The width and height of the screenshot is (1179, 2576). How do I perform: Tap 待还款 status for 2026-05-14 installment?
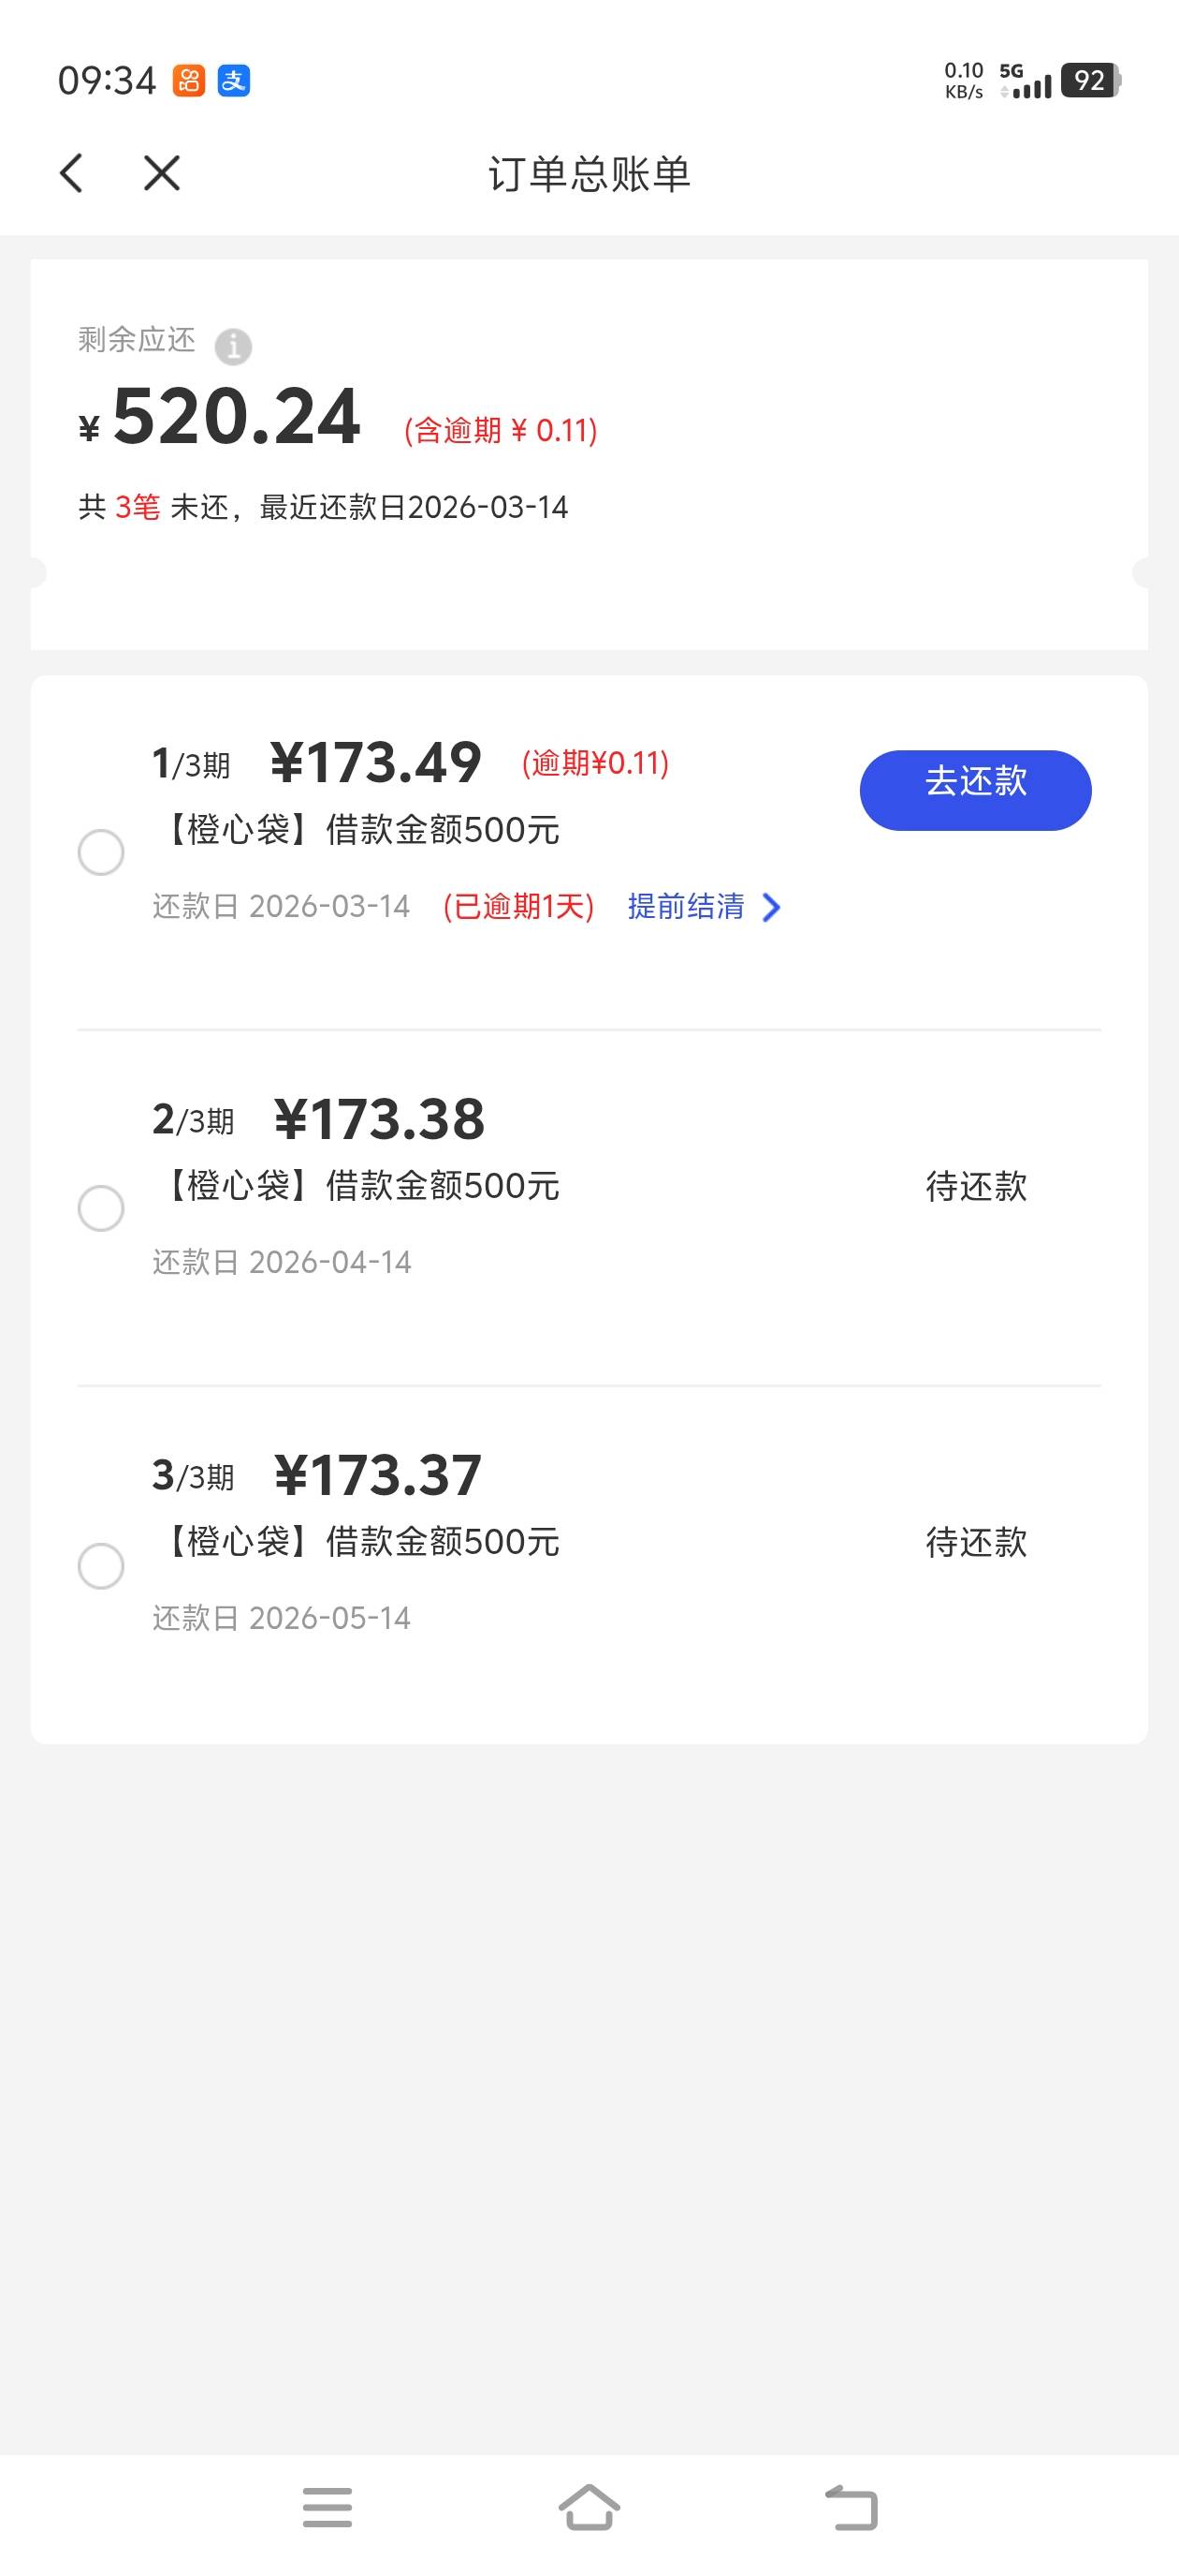tap(976, 1543)
